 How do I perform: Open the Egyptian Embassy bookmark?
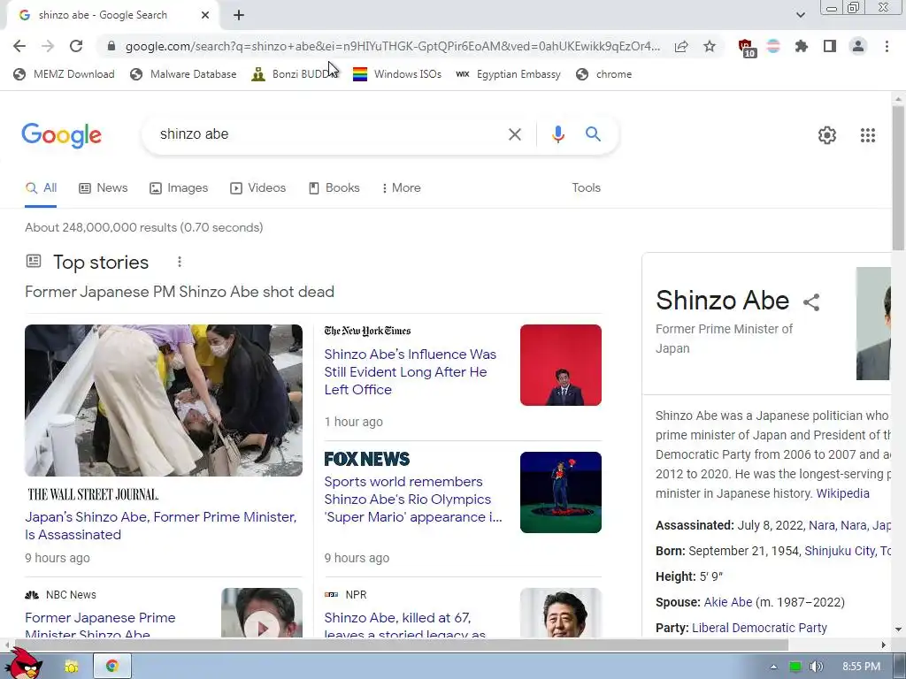coord(509,74)
